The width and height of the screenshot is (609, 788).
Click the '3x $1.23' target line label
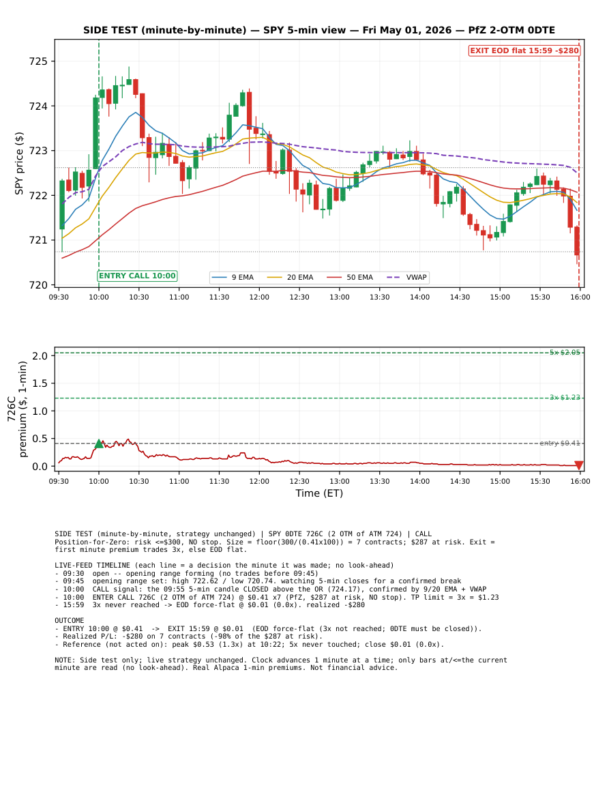coord(565,398)
